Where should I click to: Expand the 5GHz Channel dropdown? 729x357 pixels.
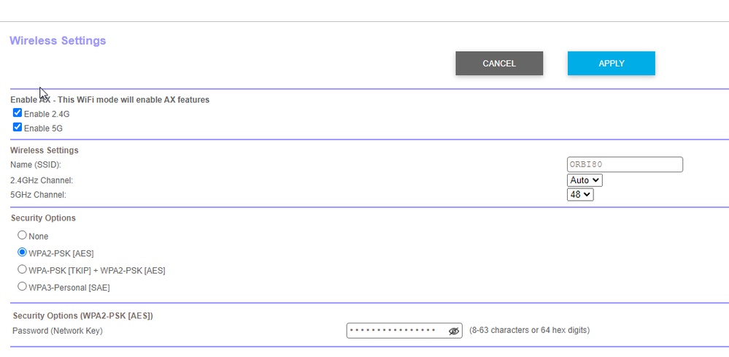580,195
